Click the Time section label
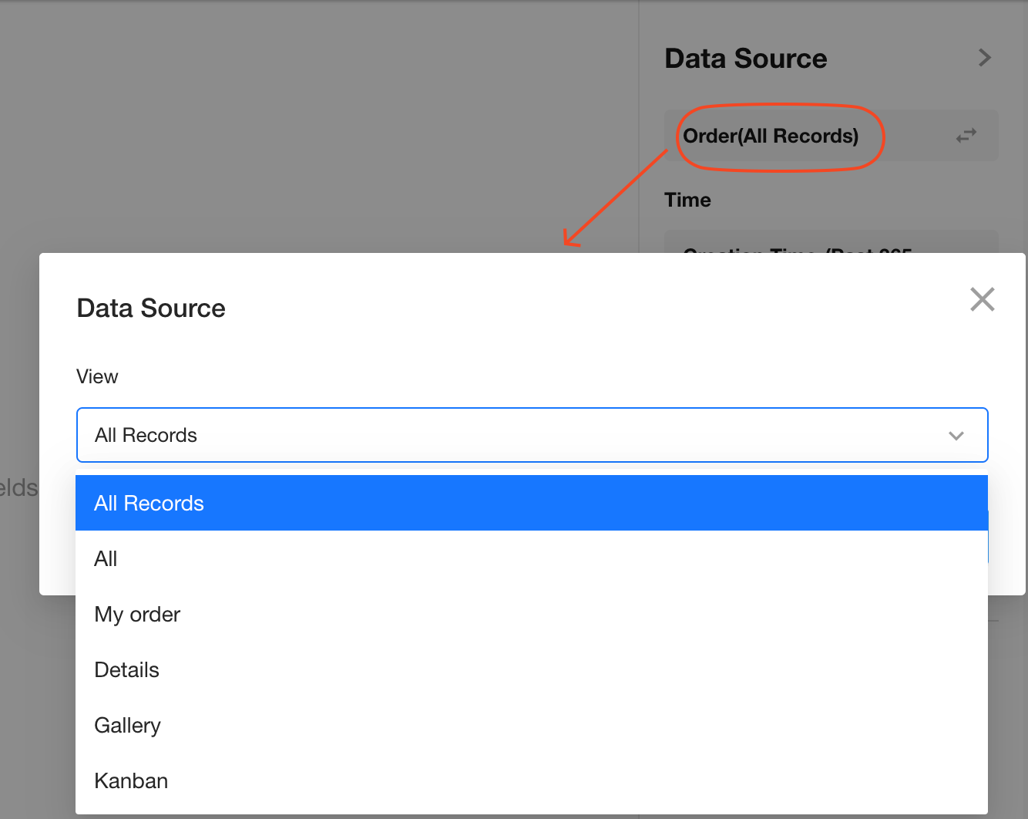 687,200
